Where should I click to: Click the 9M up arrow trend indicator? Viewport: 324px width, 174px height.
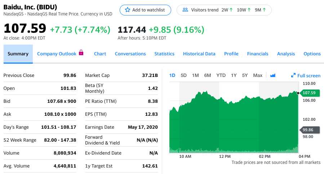265,10
